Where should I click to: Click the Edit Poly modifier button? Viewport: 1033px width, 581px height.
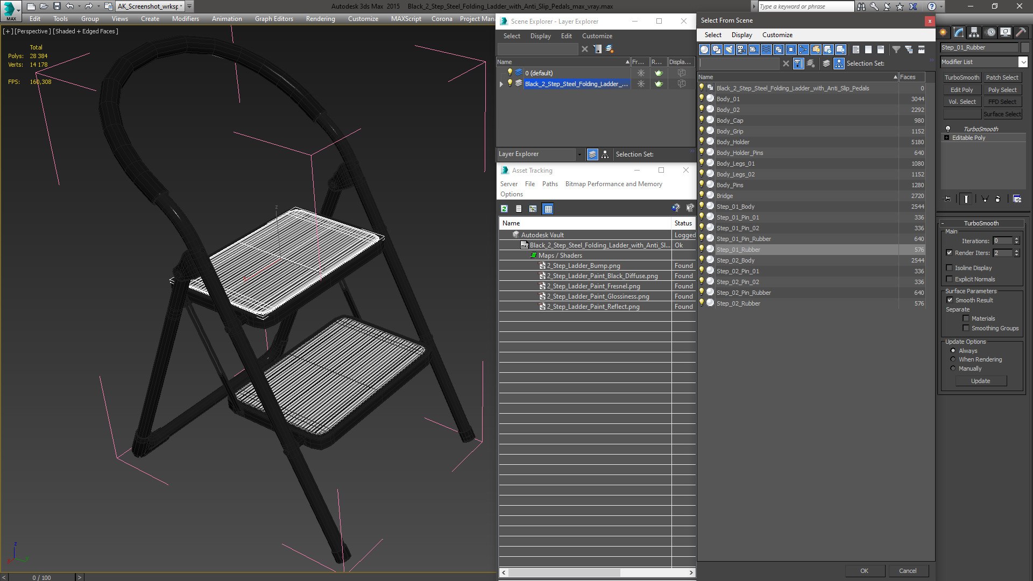click(x=961, y=90)
